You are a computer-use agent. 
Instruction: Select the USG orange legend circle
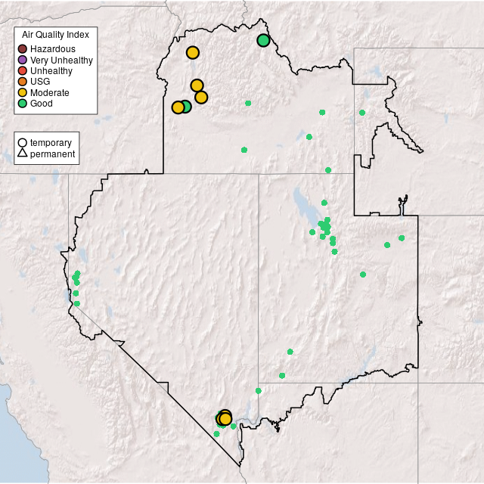[x=23, y=82]
